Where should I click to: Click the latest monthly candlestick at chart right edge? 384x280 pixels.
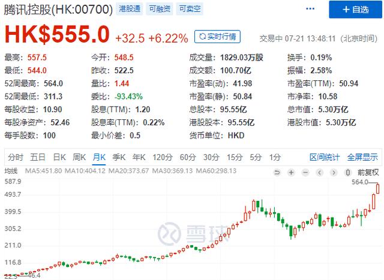[377, 188]
